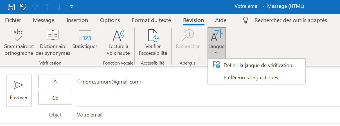Collapse the Langue dropdown button

(x=217, y=43)
